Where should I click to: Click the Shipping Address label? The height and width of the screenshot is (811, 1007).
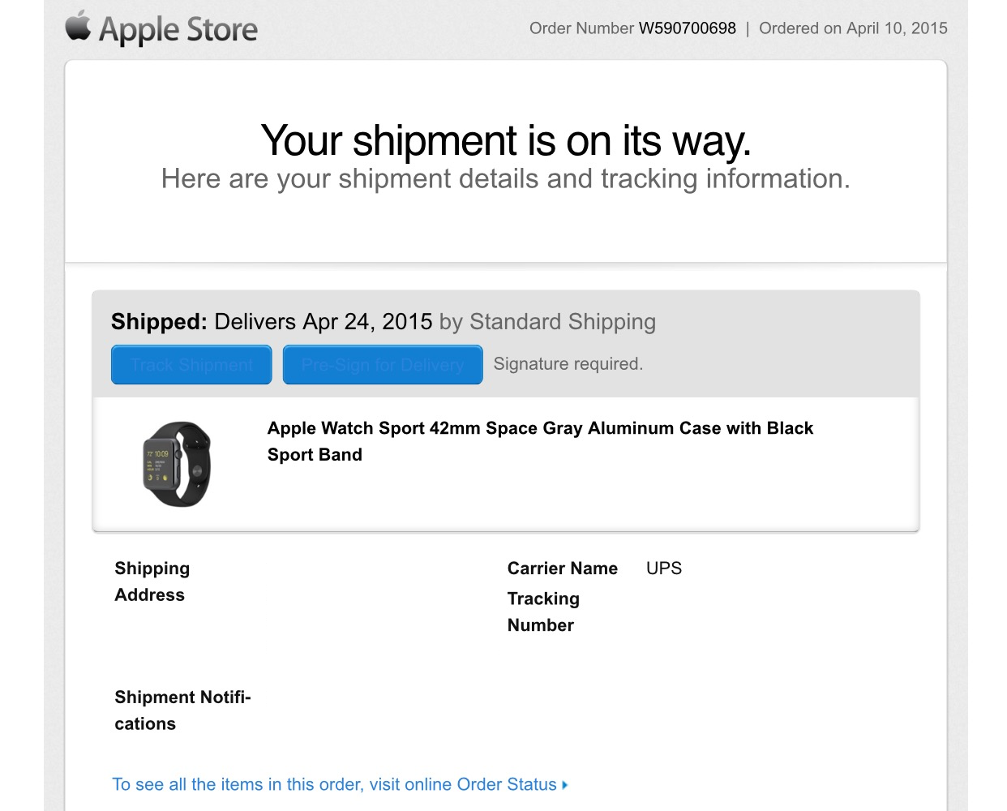point(152,581)
